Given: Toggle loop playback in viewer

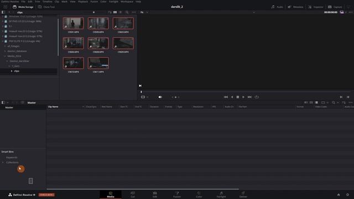Looking at the screenshot, I should pyautogui.click(x=257, y=97).
